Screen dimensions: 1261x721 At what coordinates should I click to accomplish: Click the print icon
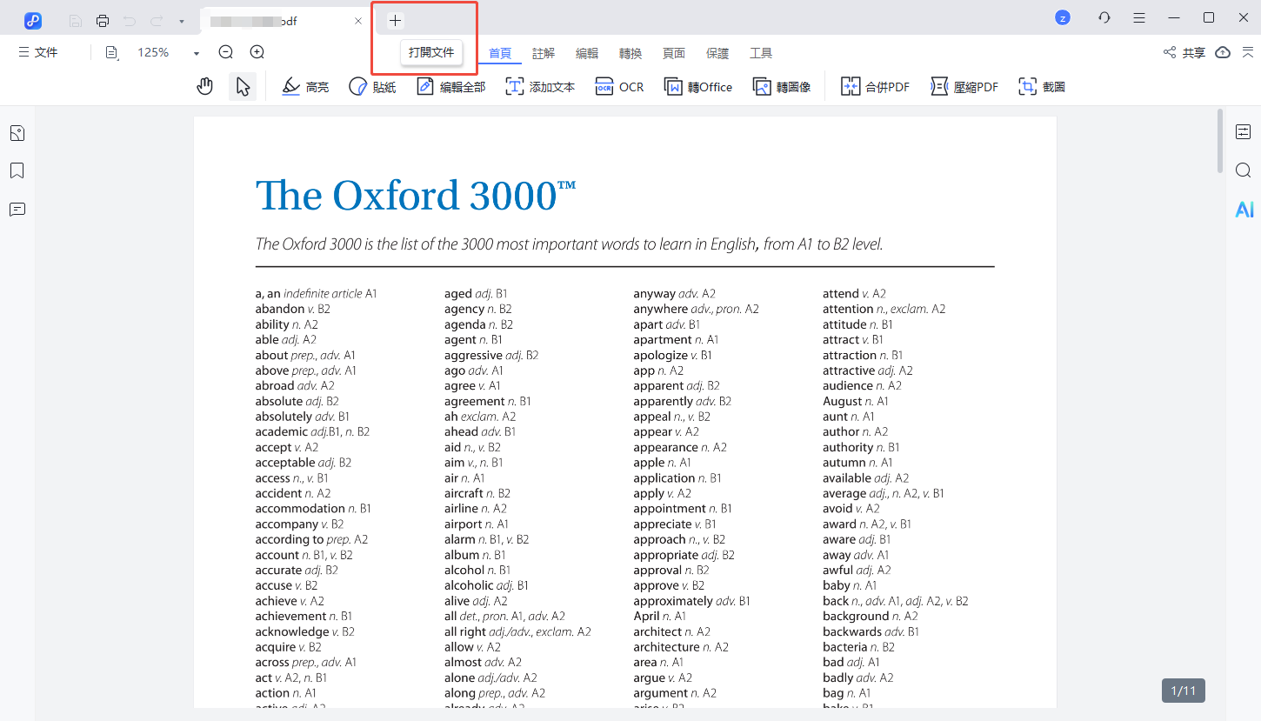click(103, 20)
